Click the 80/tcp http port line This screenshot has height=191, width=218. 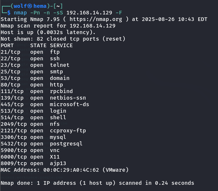point(32,85)
